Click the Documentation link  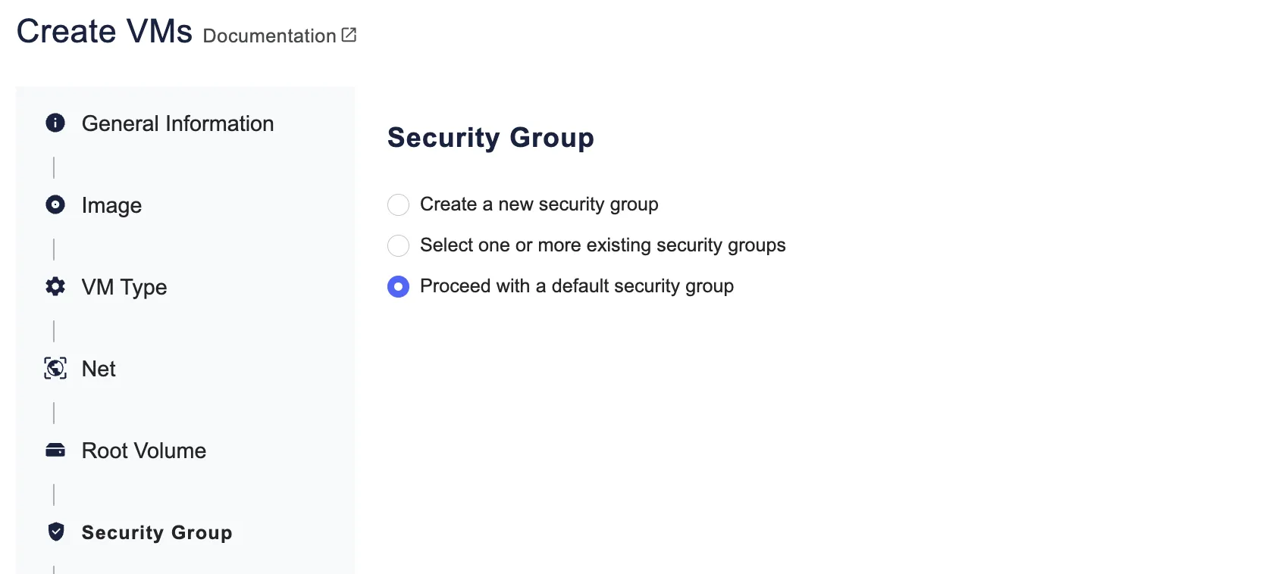coord(269,36)
